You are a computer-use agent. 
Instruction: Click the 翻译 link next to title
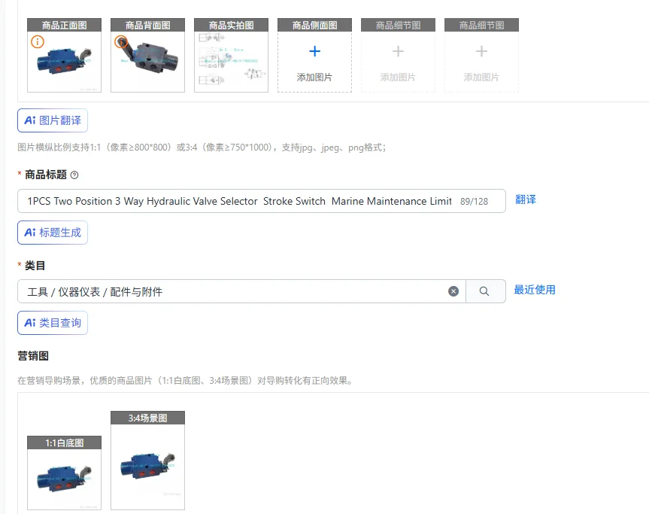tap(526, 199)
